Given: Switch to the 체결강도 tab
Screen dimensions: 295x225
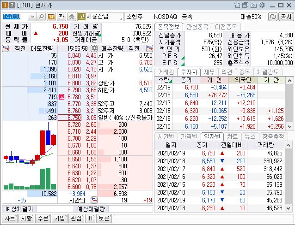Looking at the screenshot, I should 267,72.
